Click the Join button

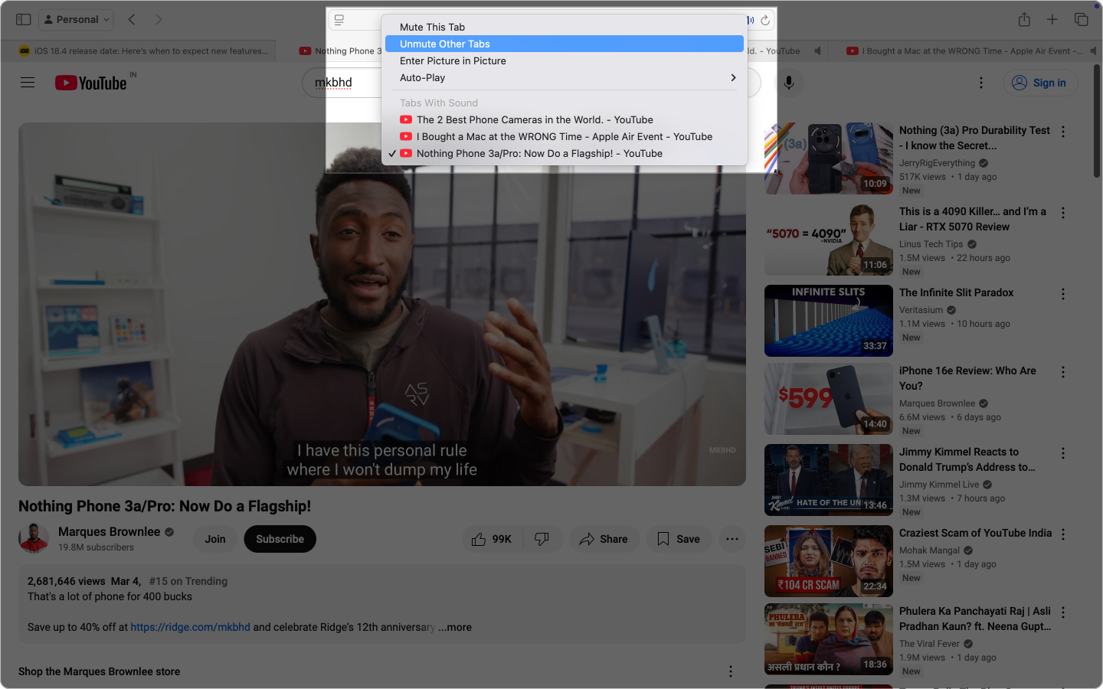click(215, 539)
